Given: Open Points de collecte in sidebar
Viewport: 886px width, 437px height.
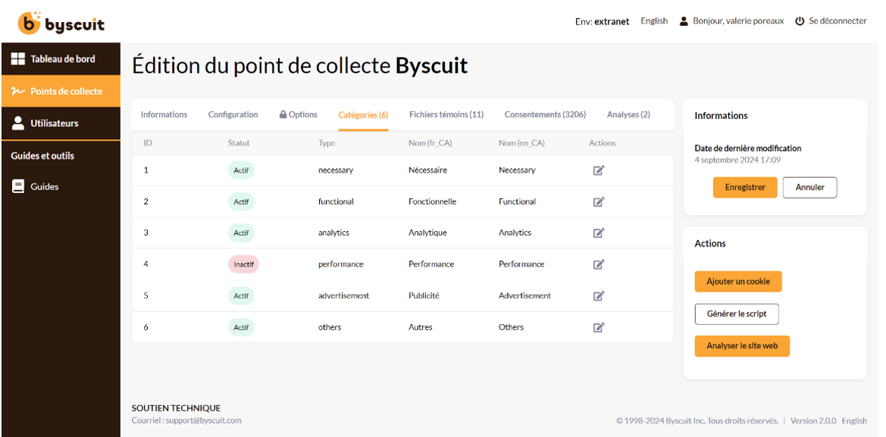Looking at the screenshot, I should pos(61,91).
